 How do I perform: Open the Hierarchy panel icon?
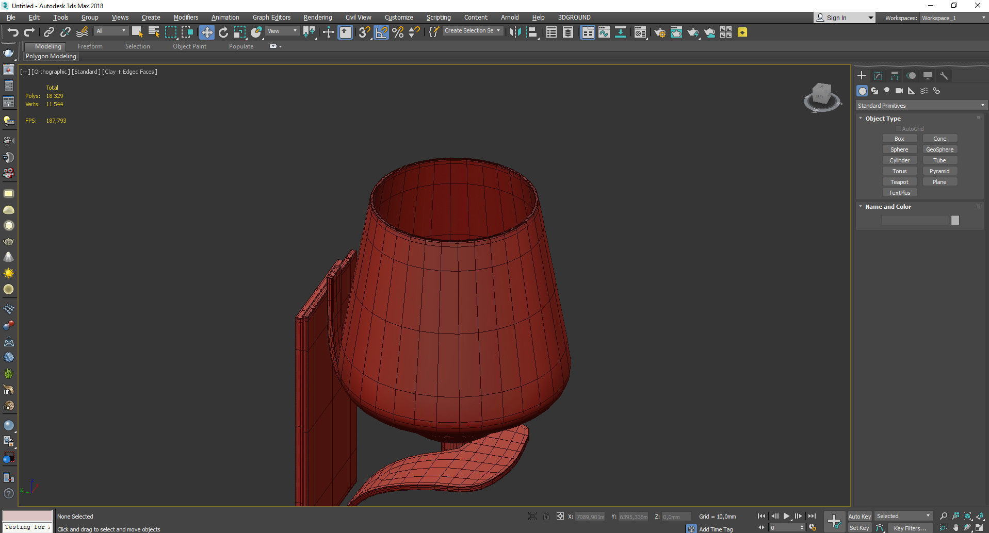point(895,76)
